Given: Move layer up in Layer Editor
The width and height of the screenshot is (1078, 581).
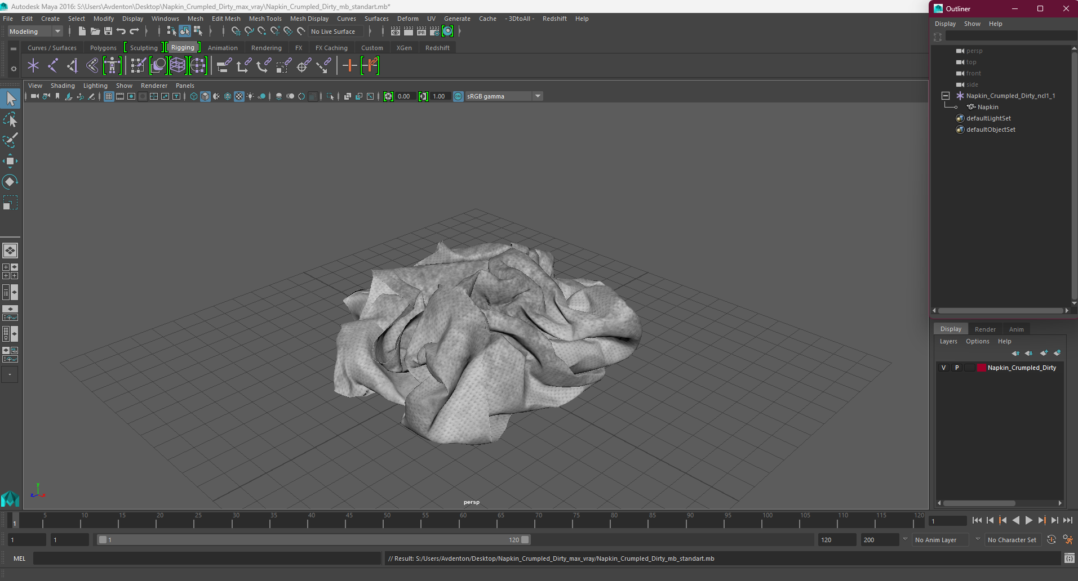Looking at the screenshot, I should pyautogui.click(x=1015, y=353).
